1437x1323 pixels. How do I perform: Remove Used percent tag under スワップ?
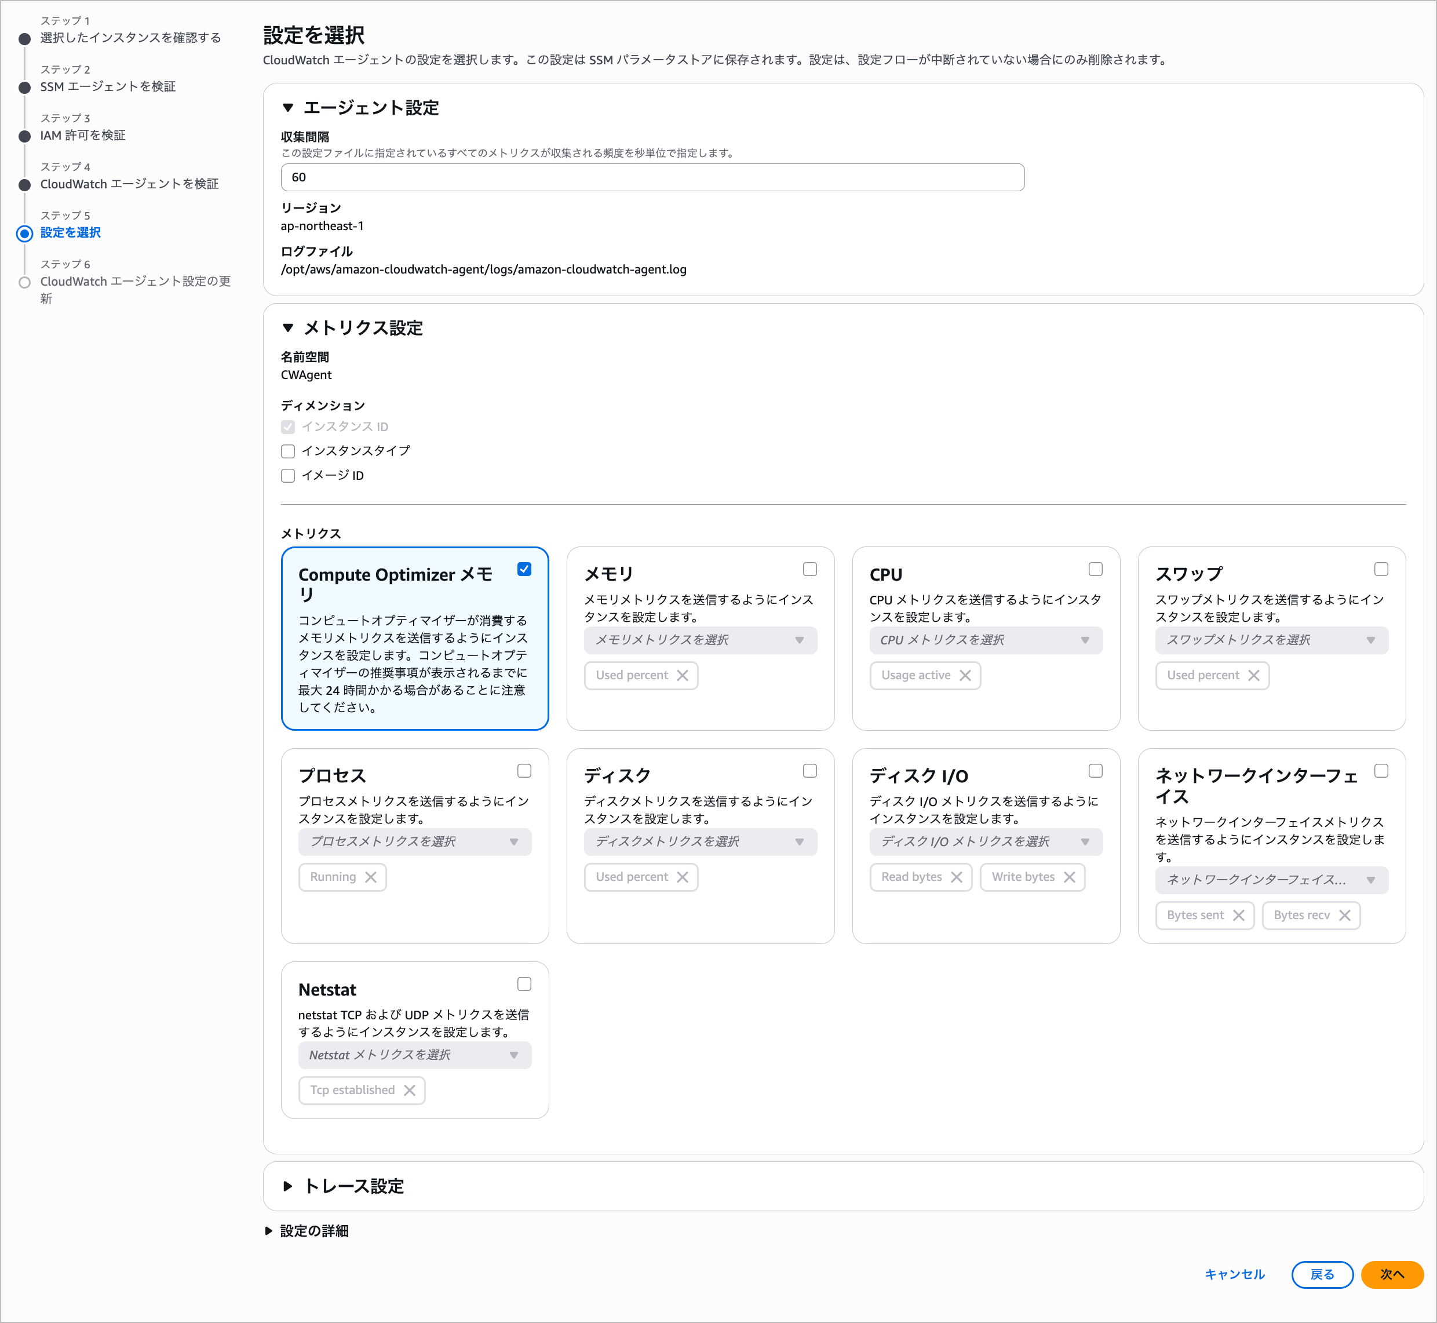(1253, 675)
